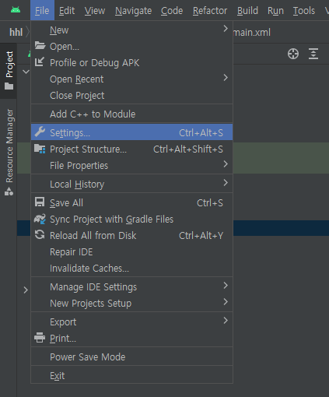Open the Run menu
Viewport: 329px width, 397px height.
(x=275, y=11)
